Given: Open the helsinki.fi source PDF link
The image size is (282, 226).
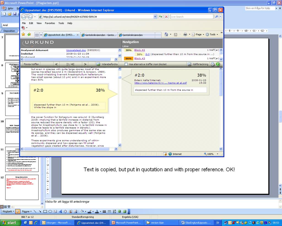Looking at the screenshot, I should (x=161, y=83).
